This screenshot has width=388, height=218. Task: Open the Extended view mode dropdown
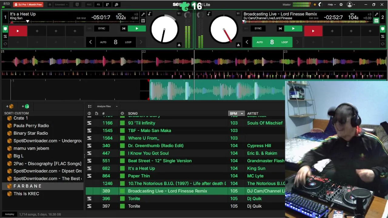(x=61, y=5)
